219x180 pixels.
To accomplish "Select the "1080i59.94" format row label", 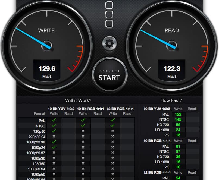I will tap(36, 169).
